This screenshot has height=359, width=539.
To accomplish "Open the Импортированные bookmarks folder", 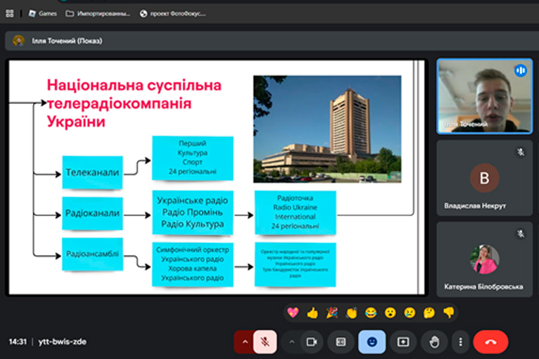I will pyautogui.click(x=98, y=13).
